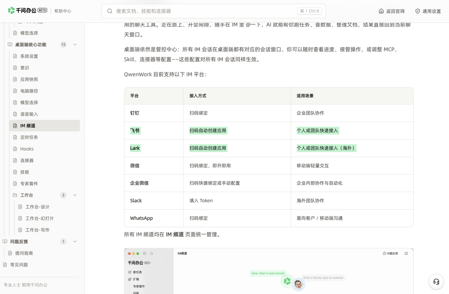The image size is (449, 294).
Task: Click the 返回官网 link
Action: (x=392, y=11)
